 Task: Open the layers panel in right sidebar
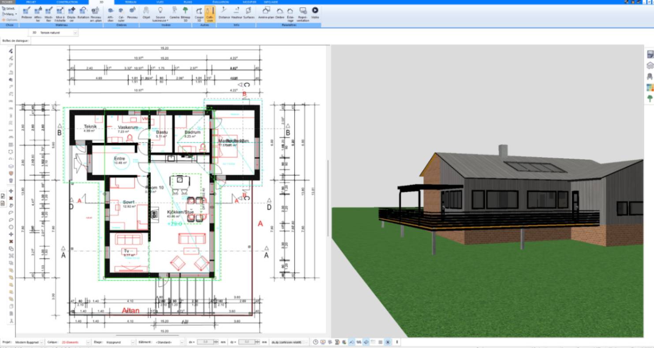point(650,65)
